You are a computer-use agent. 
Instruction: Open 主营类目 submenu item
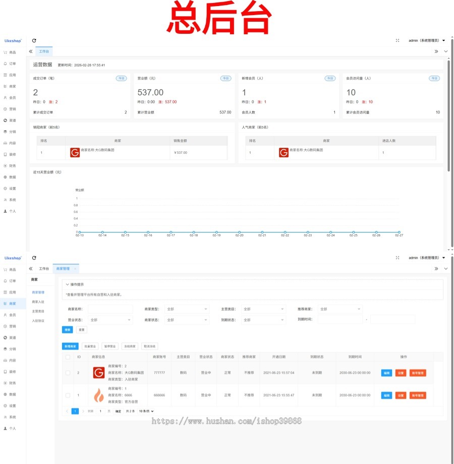tap(38, 311)
